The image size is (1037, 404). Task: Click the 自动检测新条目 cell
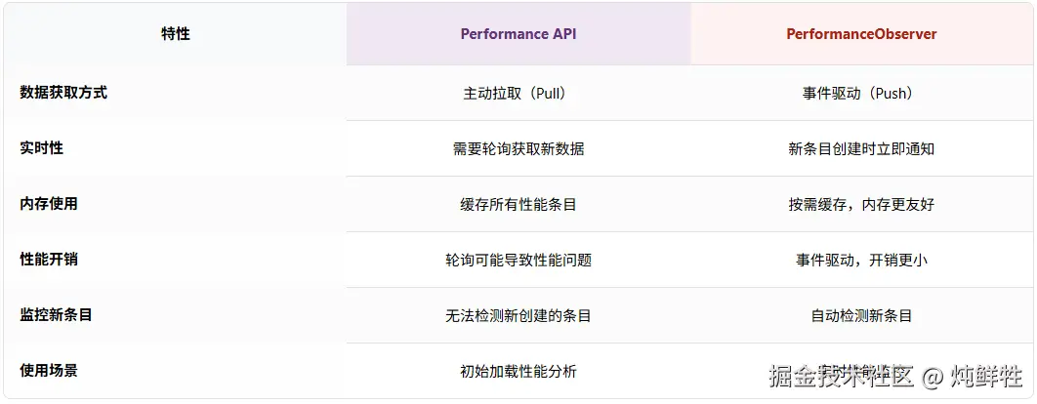point(861,316)
